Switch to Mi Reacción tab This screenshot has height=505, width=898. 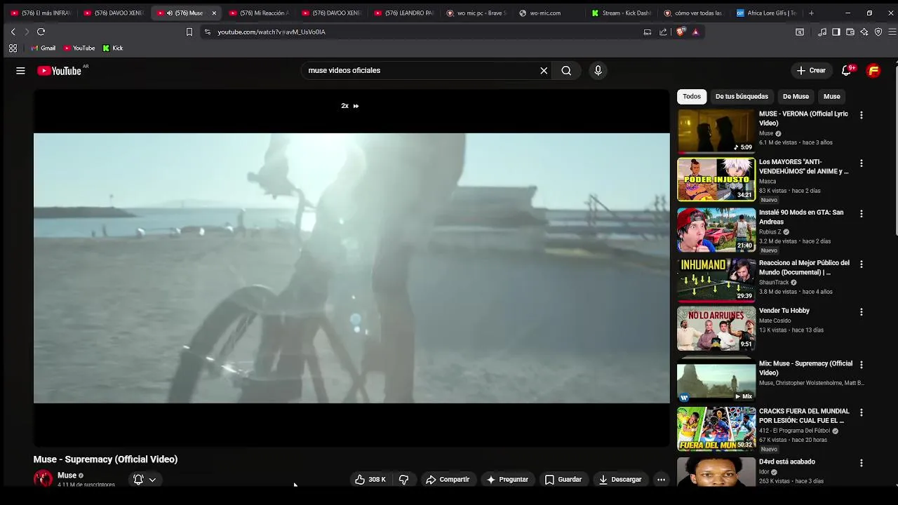[x=258, y=13]
